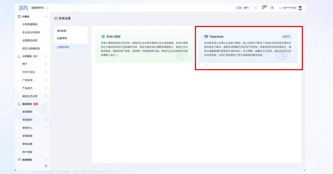
Task: Expand the 产品迭代 submenu chevron
Action: [x=46, y=88]
